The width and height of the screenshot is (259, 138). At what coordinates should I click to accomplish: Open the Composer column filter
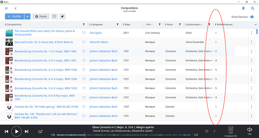point(117,25)
